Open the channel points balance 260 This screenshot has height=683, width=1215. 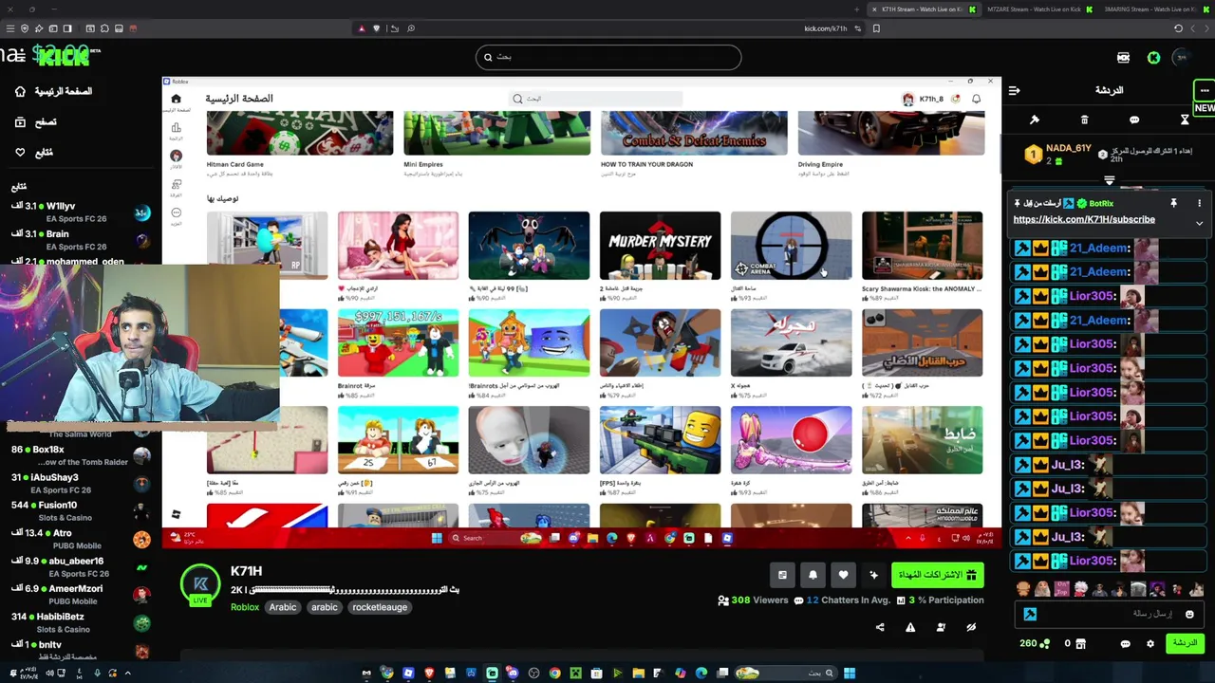pos(1035,643)
